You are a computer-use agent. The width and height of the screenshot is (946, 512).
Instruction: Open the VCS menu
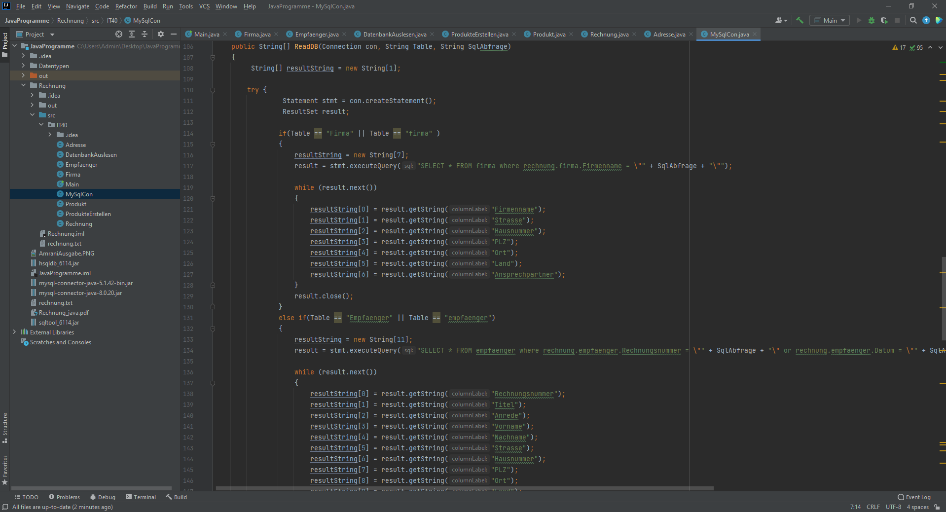(204, 6)
